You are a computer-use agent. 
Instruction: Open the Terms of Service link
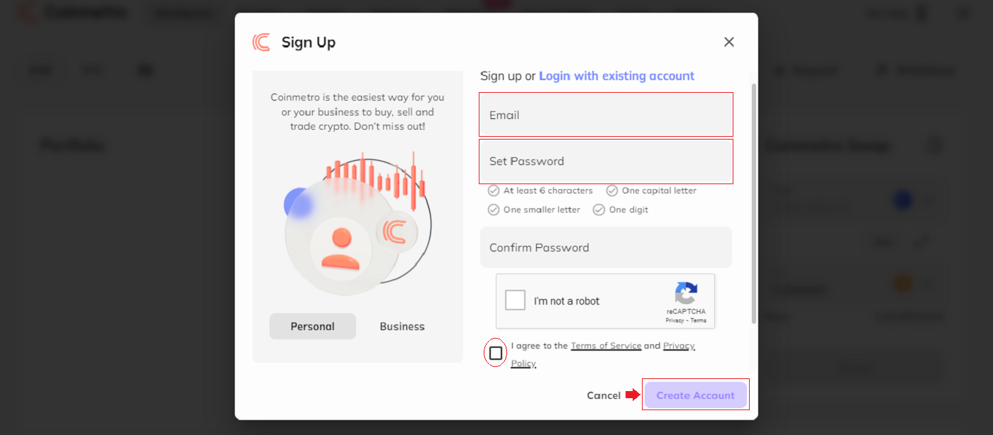[606, 345]
